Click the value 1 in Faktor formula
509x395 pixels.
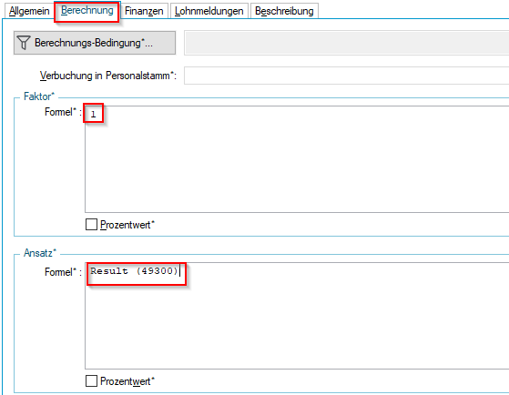coord(93,114)
